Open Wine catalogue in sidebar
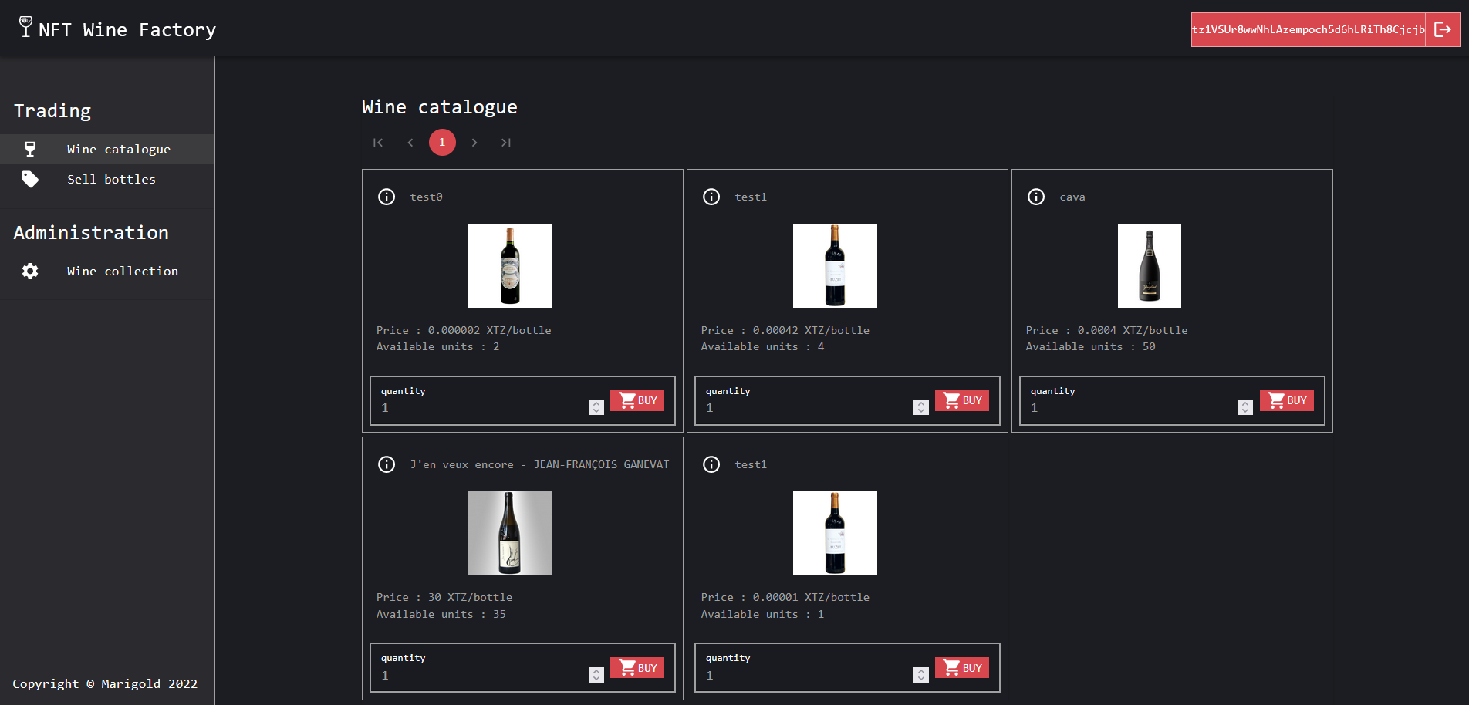Image resolution: width=1469 pixels, height=705 pixels. (x=118, y=149)
